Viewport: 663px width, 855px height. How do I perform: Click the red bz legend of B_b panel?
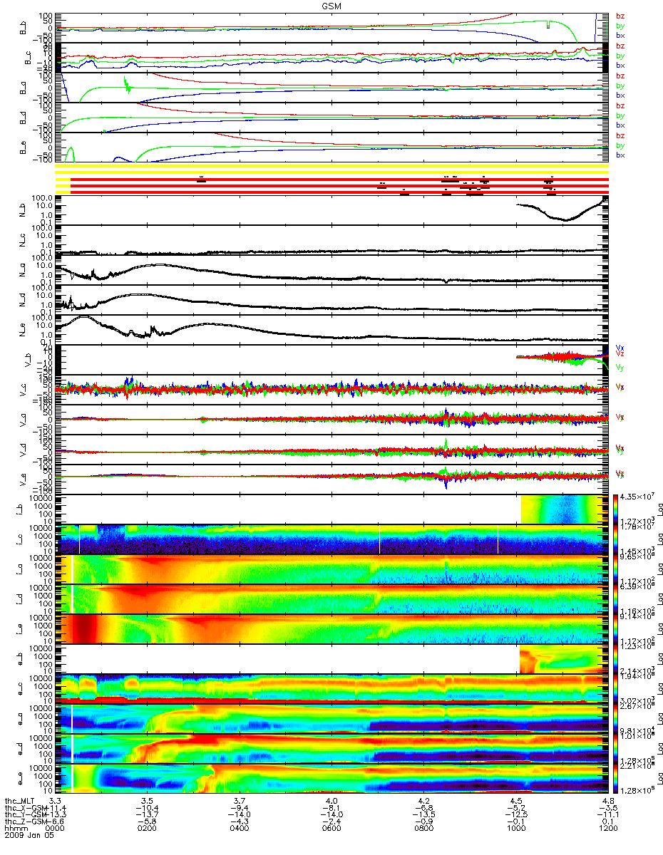tap(620, 16)
